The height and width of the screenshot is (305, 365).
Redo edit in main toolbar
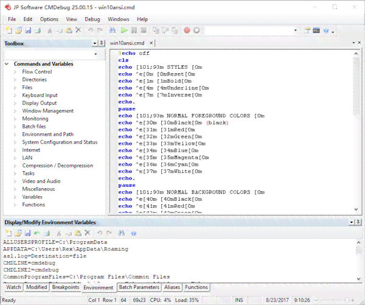click(x=100, y=30)
